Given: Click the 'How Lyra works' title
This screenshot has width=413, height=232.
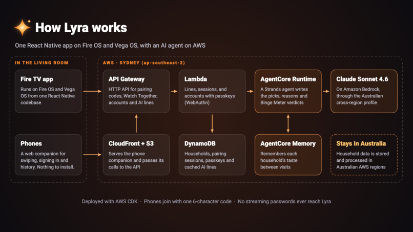Looking at the screenshot, I should 81,28.
